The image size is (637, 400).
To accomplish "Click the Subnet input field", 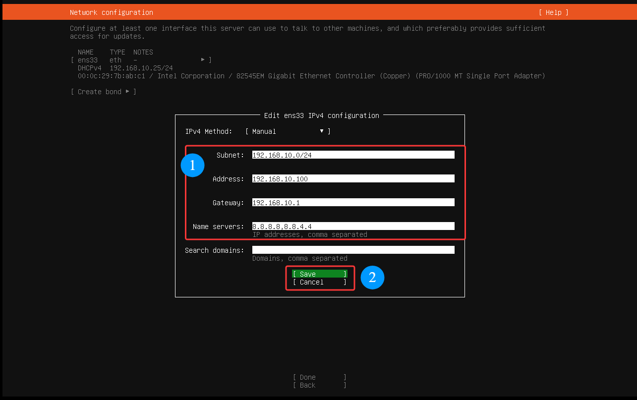I will pos(353,155).
